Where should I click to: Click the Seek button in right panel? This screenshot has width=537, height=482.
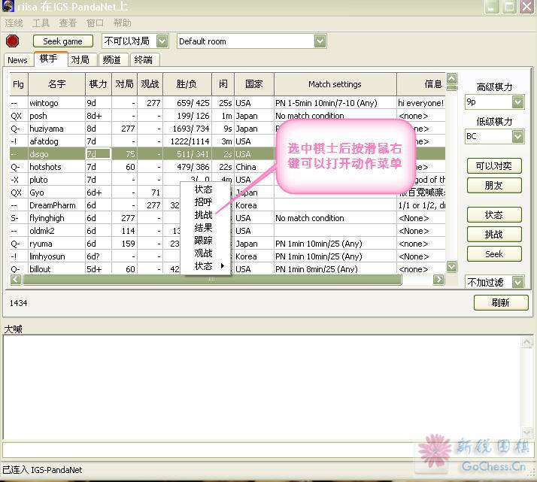(494, 254)
